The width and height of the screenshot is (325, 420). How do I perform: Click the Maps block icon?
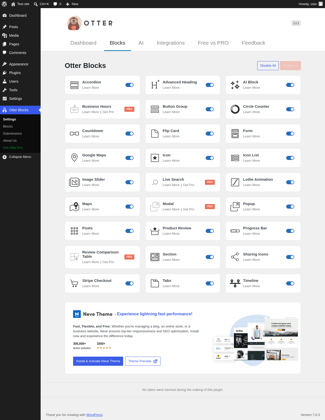tap(74, 207)
